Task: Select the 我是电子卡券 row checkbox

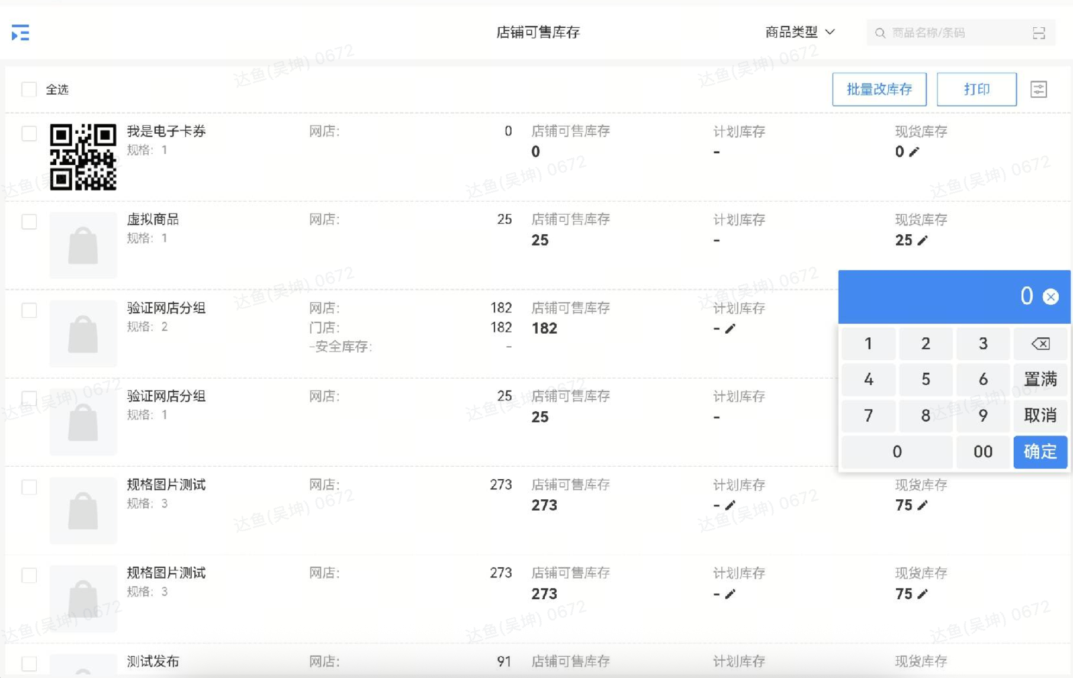Action: click(29, 134)
